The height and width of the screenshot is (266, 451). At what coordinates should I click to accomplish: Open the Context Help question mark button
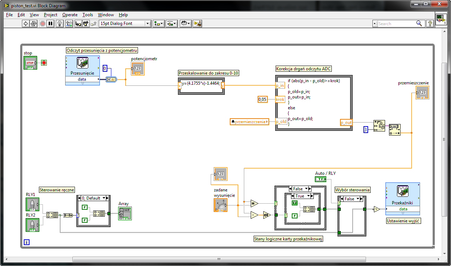pos(430,23)
